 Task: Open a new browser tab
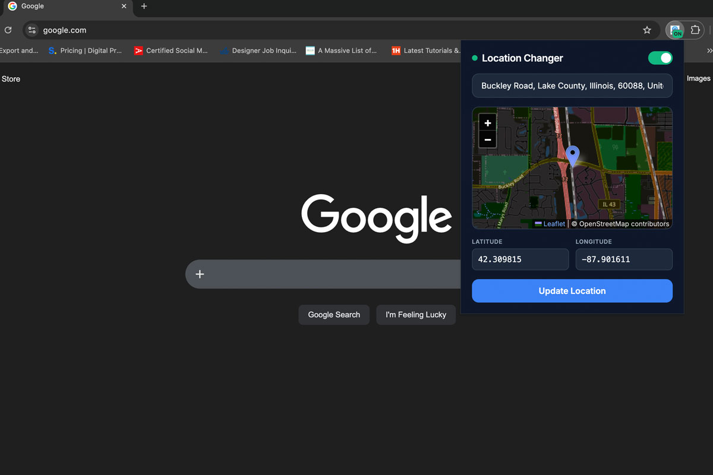[x=144, y=7]
